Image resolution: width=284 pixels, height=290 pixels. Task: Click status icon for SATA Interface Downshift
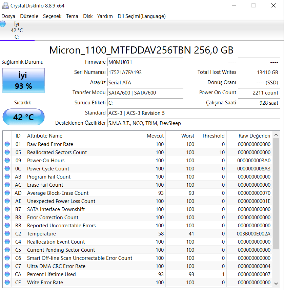click(x=7, y=209)
